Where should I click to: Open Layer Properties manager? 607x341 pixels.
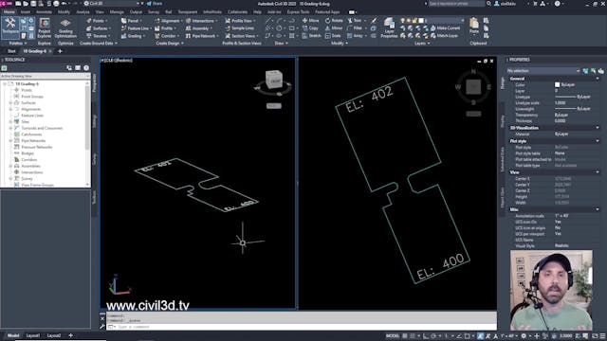tap(389, 27)
